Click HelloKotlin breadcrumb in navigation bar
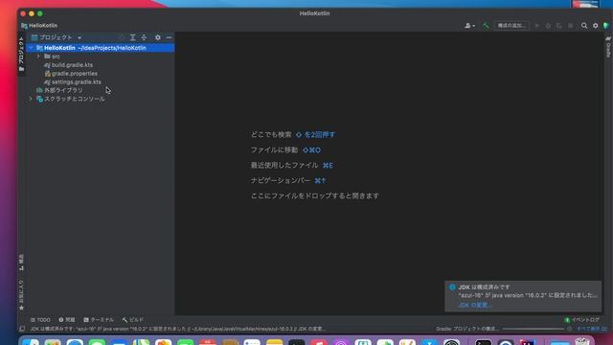Screen dimensions: 613x345 (x=39, y=26)
